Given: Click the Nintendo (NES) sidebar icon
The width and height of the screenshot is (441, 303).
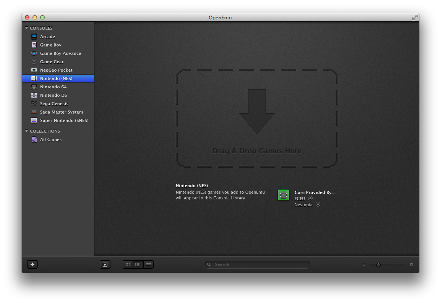Looking at the screenshot, I should pos(34,79).
